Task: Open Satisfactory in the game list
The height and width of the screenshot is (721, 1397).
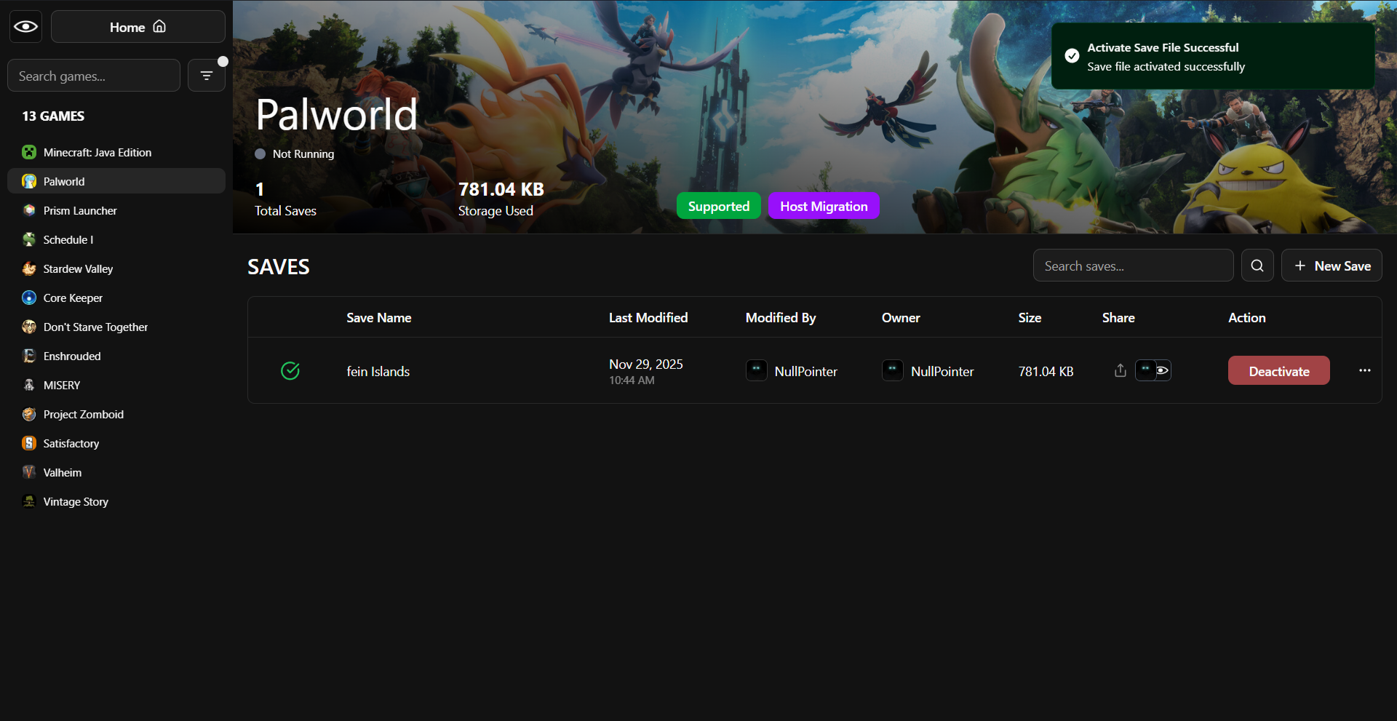Action: point(116,443)
